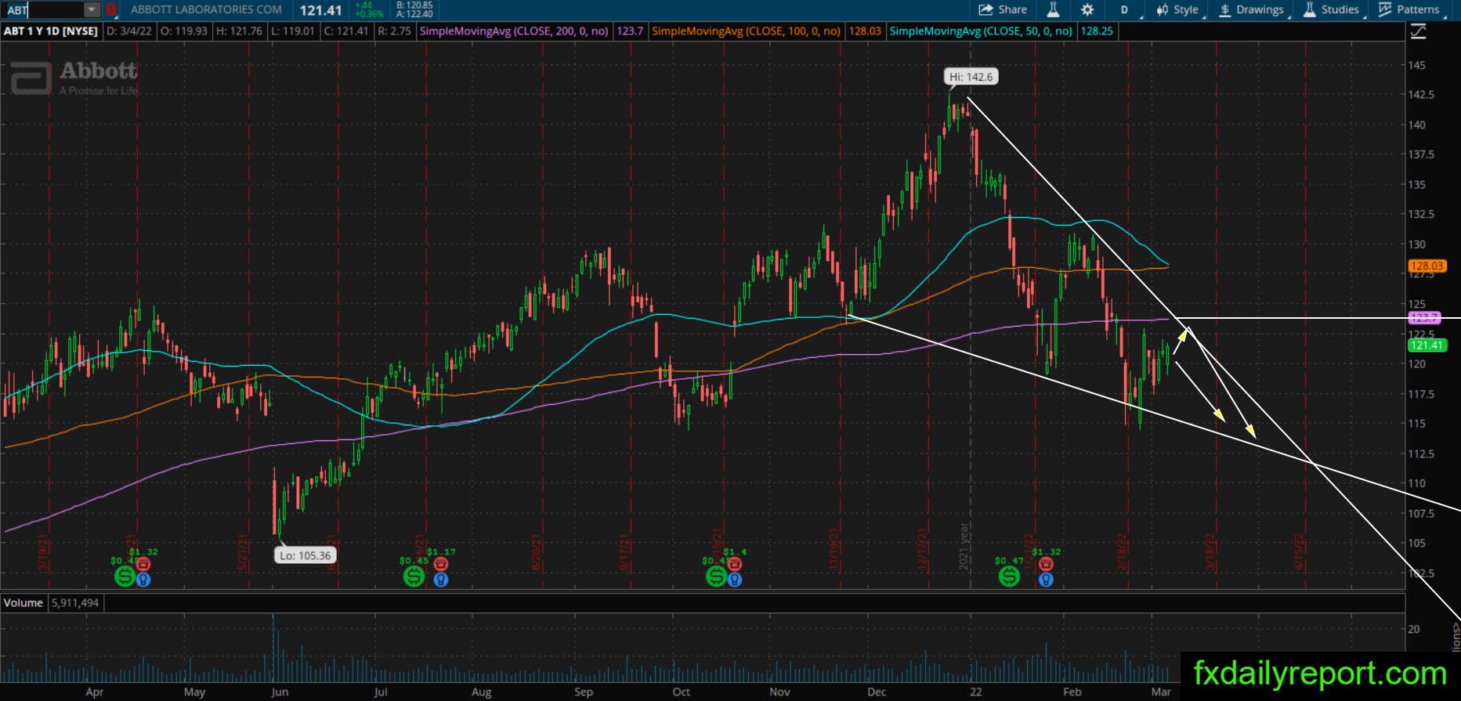This screenshot has height=701, width=1461.
Task: Click the "L: 119.01" low price readout
Action: [x=292, y=31]
